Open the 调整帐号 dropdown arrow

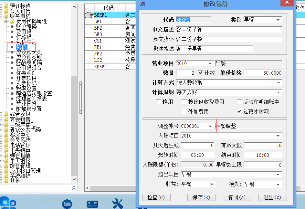pyautogui.click(x=210, y=127)
